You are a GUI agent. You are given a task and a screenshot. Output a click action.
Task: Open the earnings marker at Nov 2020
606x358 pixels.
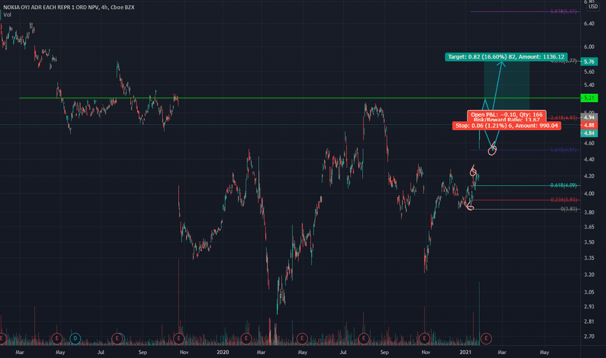point(425,338)
